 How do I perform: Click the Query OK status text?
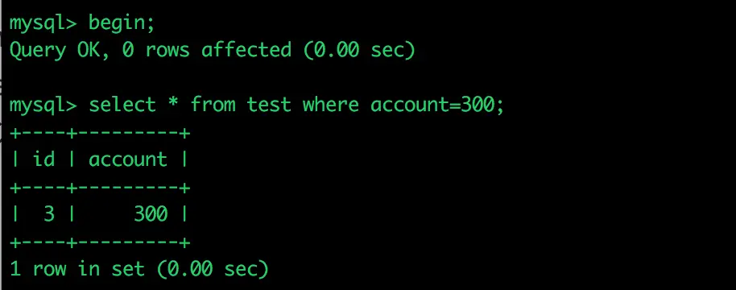point(55,49)
